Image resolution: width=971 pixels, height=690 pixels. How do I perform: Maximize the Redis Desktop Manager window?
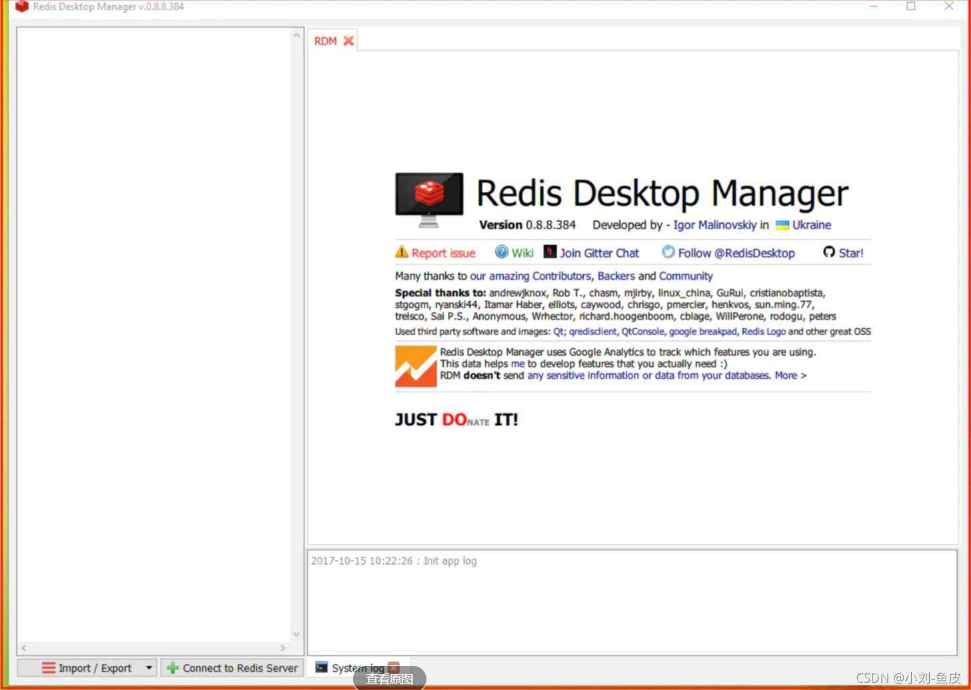[x=911, y=7]
